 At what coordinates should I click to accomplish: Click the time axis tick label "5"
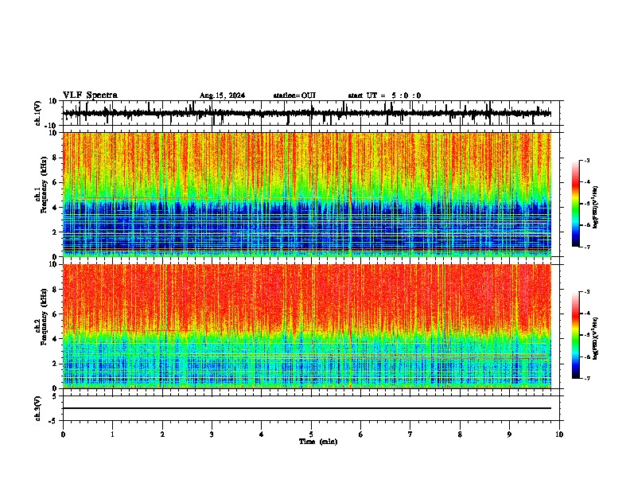pos(311,434)
